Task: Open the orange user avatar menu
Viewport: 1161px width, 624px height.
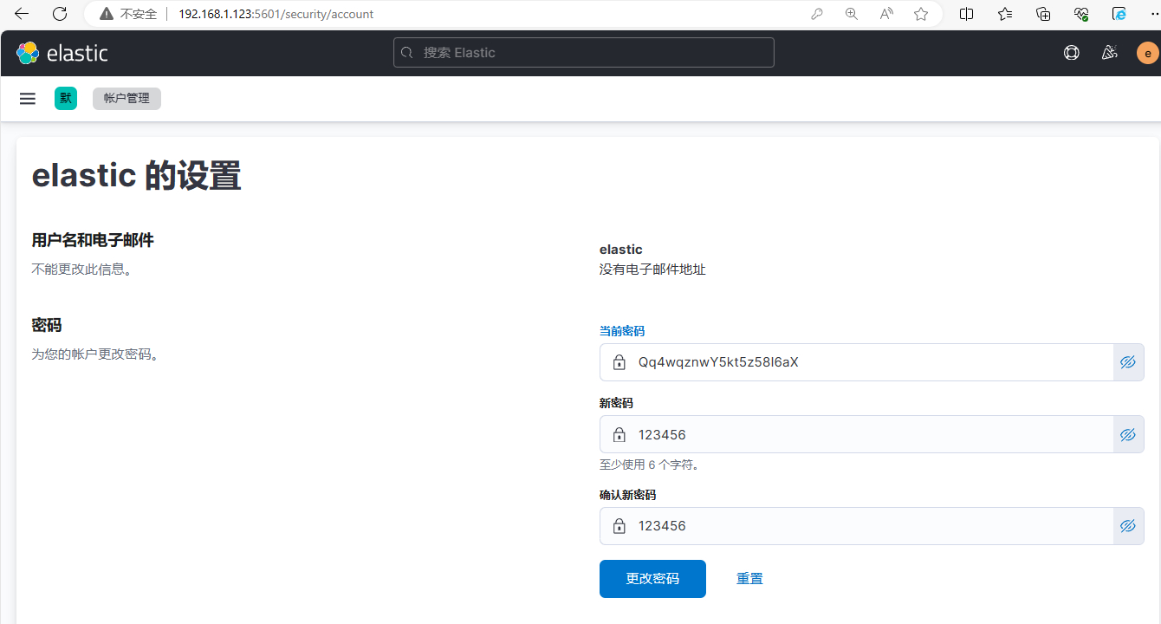Action: point(1147,53)
